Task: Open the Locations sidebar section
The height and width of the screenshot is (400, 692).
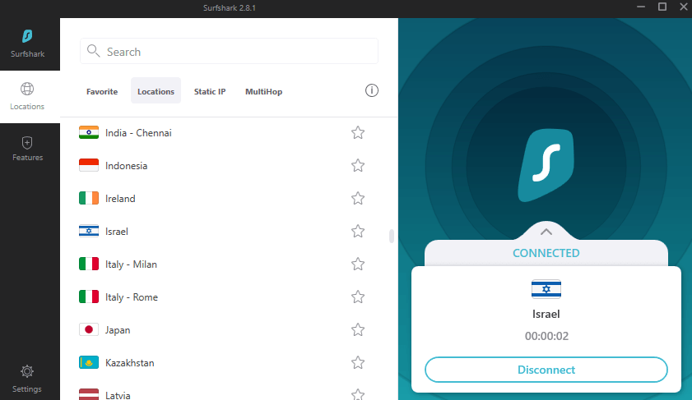Action: point(27,96)
